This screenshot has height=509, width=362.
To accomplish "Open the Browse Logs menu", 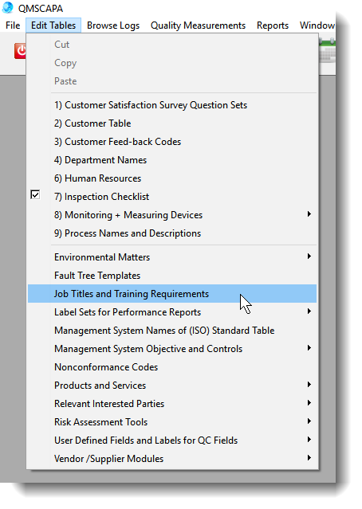I will (x=113, y=25).
